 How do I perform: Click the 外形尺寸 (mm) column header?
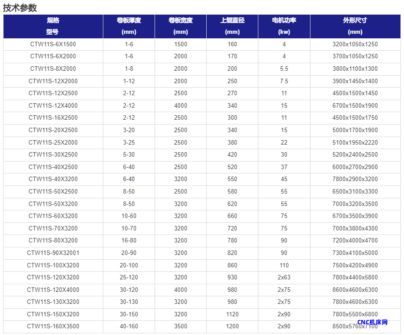coord(355,26)
